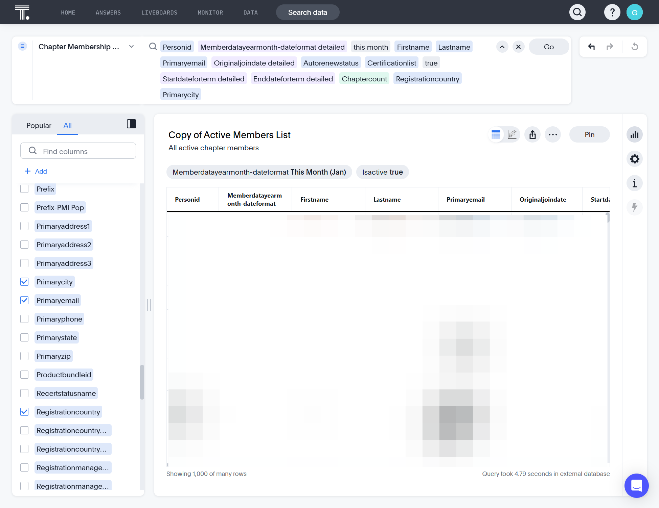Open the user profile avatar G
Viewport: 659px width, 508px height.
(x=635, y=12)
